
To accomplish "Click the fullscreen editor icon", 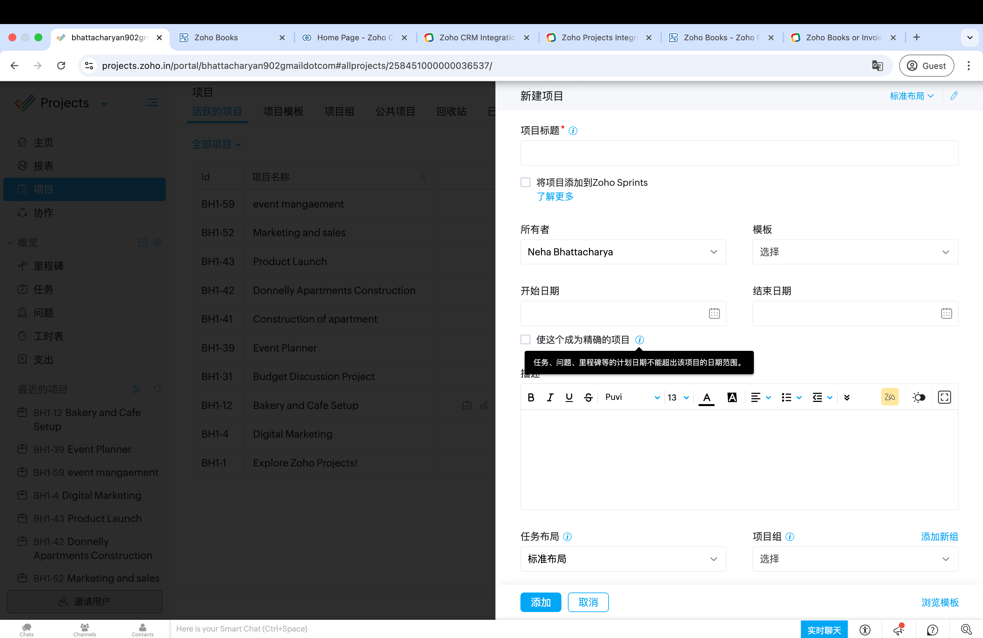I will click(944, 397).
